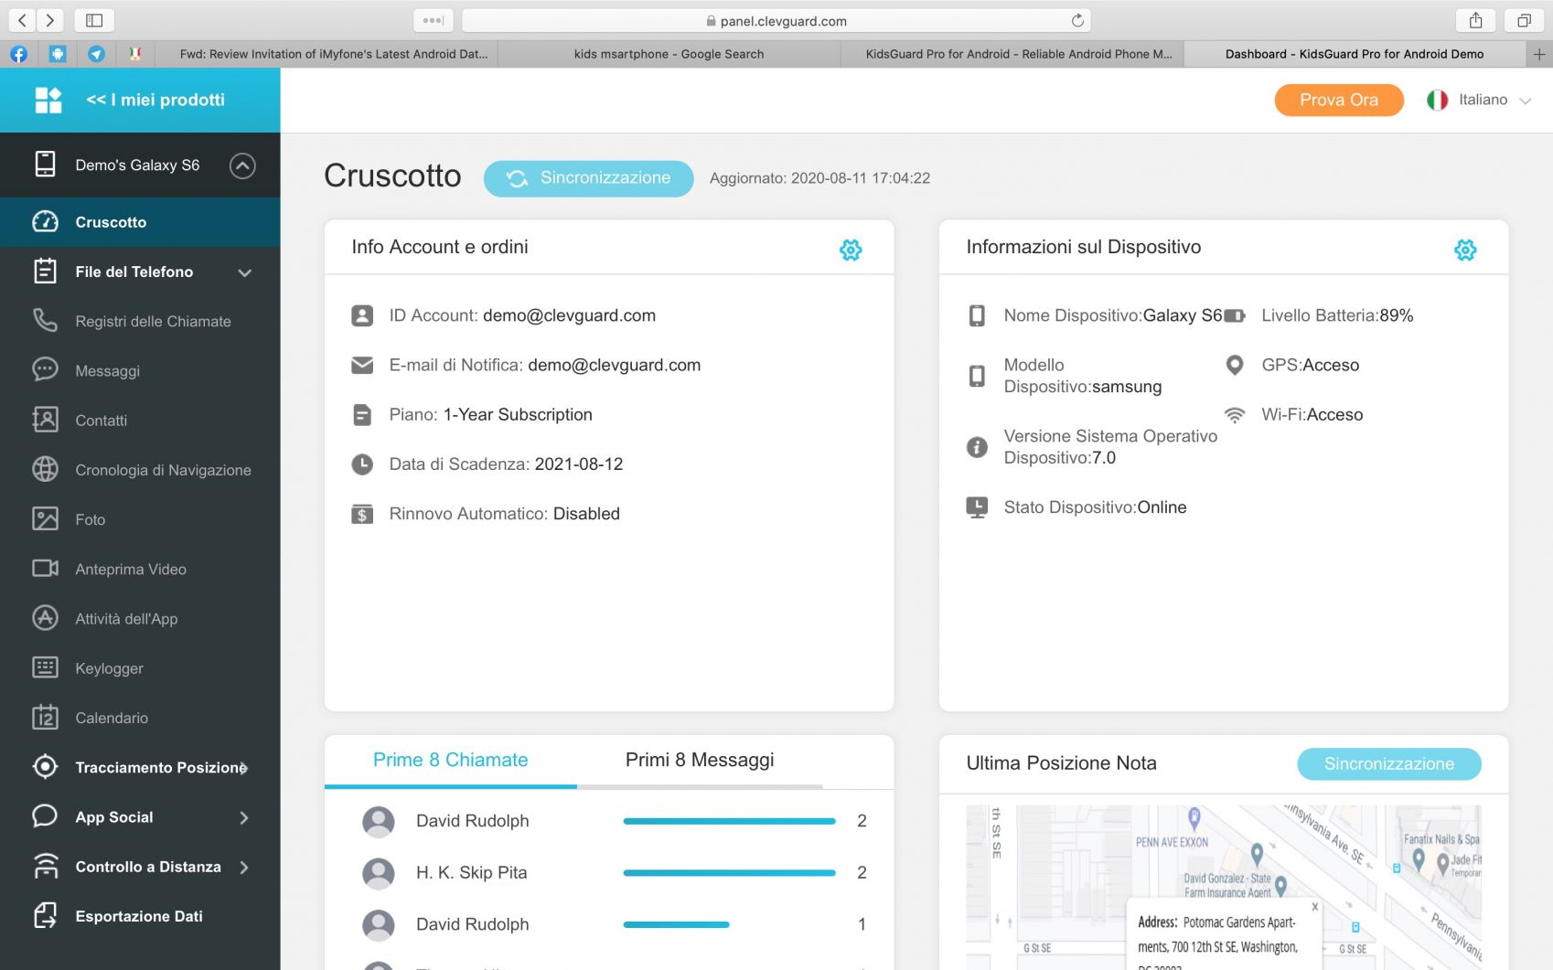Open Registri delle Chiamate call logs
The width and height of the screenshot is (1553, 970).
pyautogui.click(x=153, y=322)
